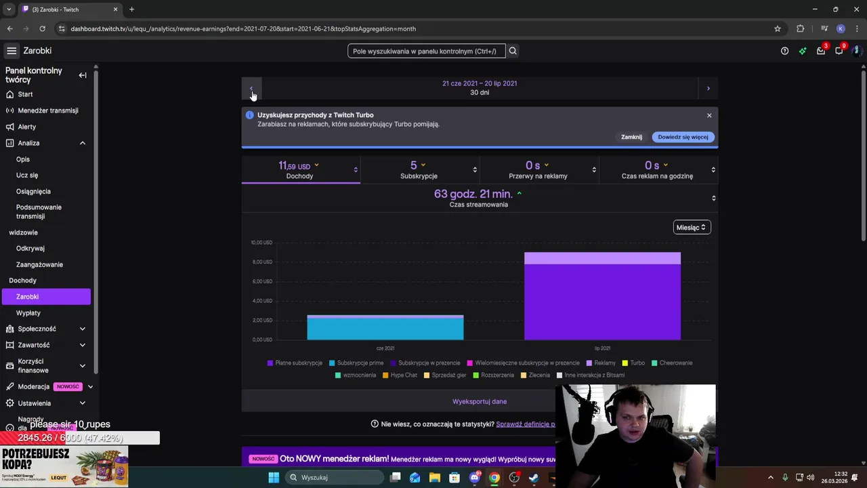Open the date range 21 cze 2021 picker
The height and width of the screenshot is (488, 867).
click(x=480, y=83)
